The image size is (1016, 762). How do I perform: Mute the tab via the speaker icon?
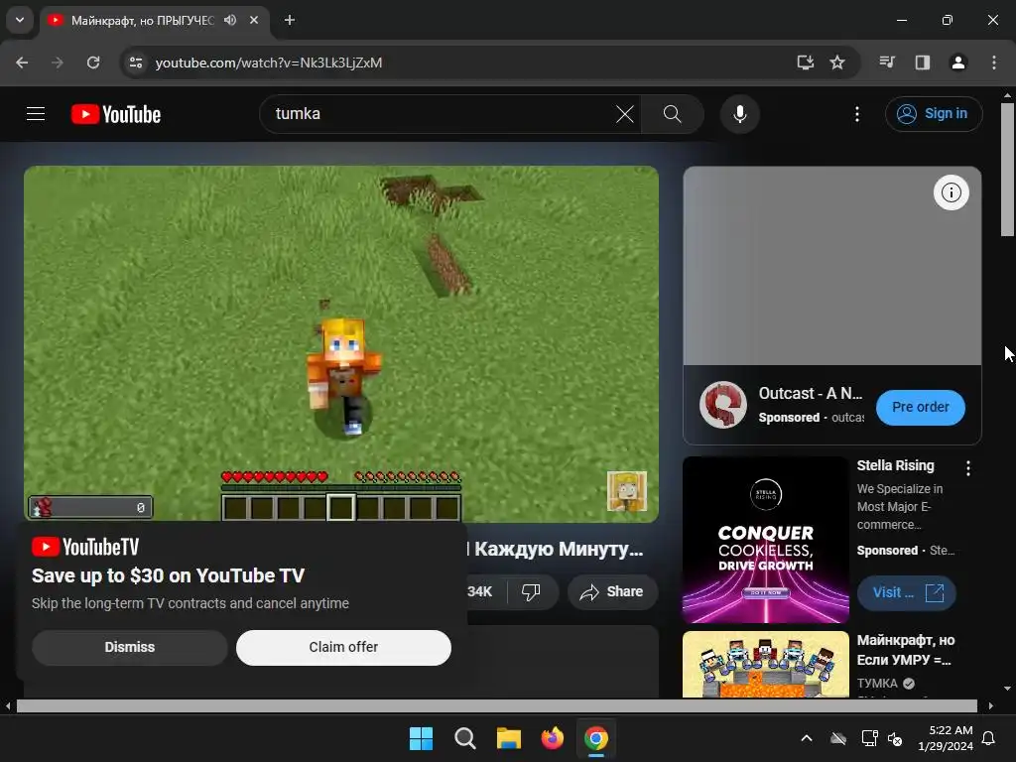[230, 20]
